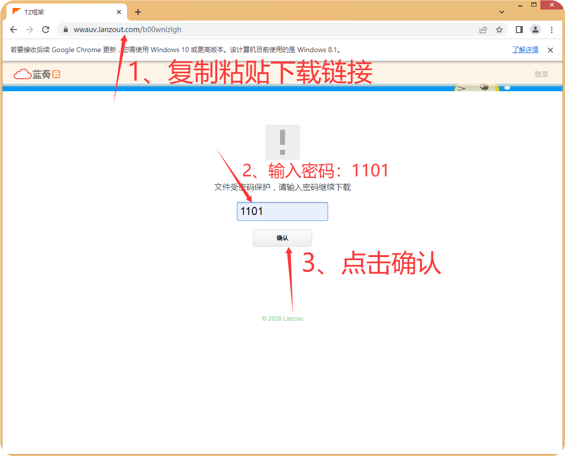Click the password input field
The height and width of the screenshot is (456, 565).
(x=282, y=211)
